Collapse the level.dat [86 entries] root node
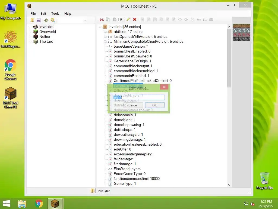The width and height of the screenshot is (278, 209). (100, 27)
